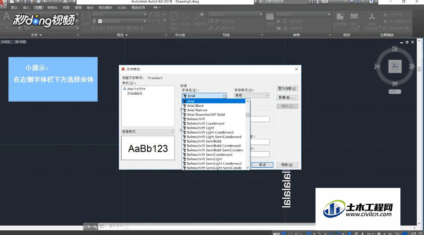
Task: Choose Bahnschrift Light Condensed font
Action: tap(214, 132)
